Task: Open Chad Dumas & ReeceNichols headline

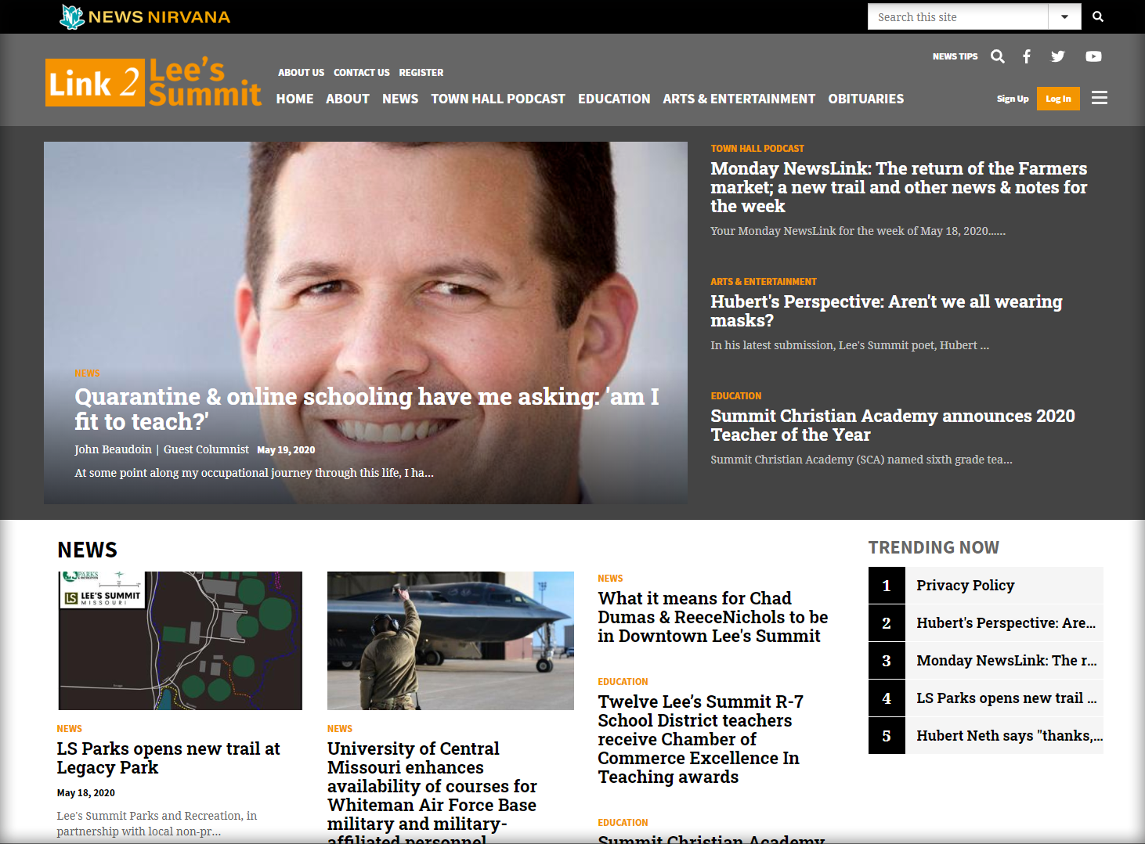Action: 713,617
